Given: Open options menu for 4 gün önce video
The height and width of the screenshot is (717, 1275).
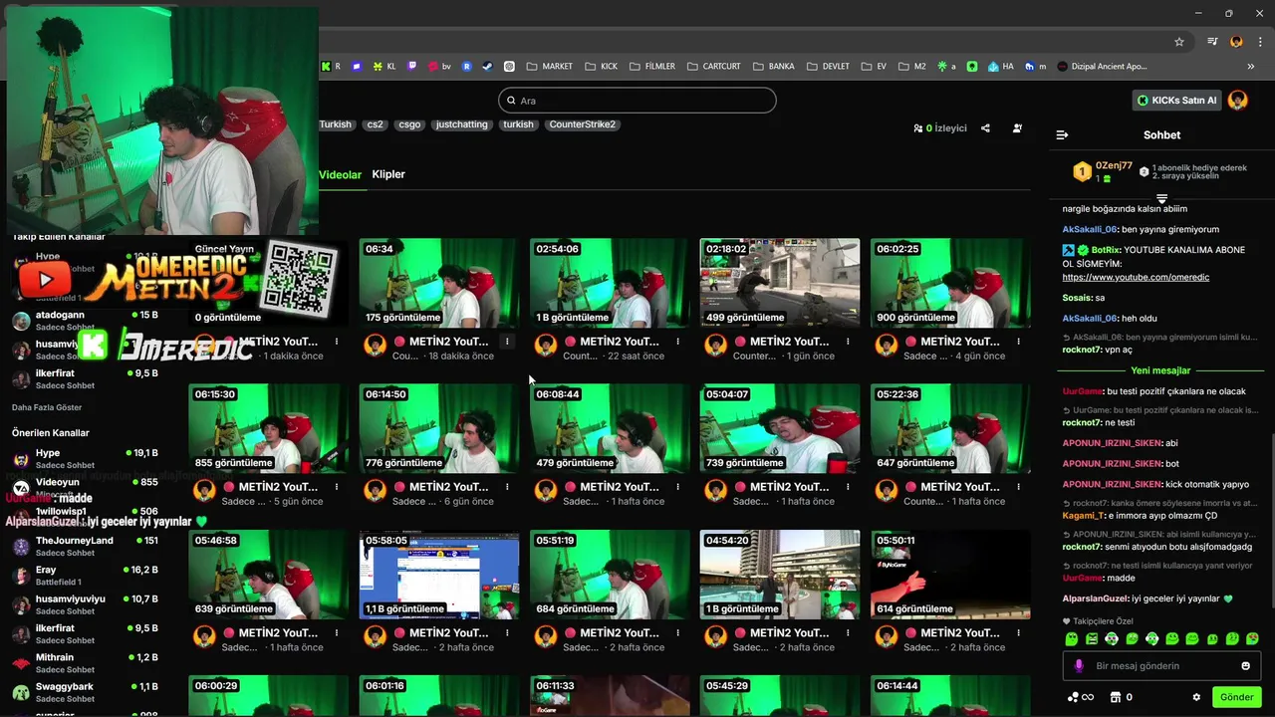Looking at the screenshot, I should 1018,342.
